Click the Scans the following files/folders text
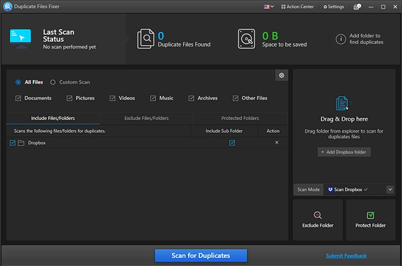This screenshot has width=402, height=266. click(x=60, y=131)
